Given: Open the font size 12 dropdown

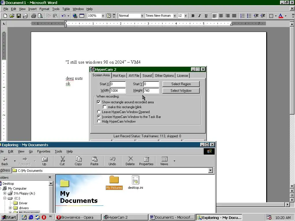Looking at the screenshot, I should coord(186,16).
